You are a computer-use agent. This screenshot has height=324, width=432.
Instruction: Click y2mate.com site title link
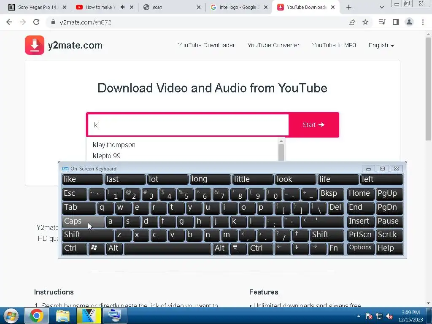(x=75, y=45)
